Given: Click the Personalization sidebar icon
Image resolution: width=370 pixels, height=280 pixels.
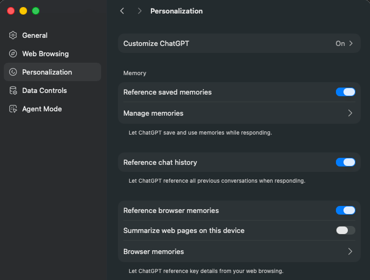Looking at the screenshot, I should click(13, 72).
